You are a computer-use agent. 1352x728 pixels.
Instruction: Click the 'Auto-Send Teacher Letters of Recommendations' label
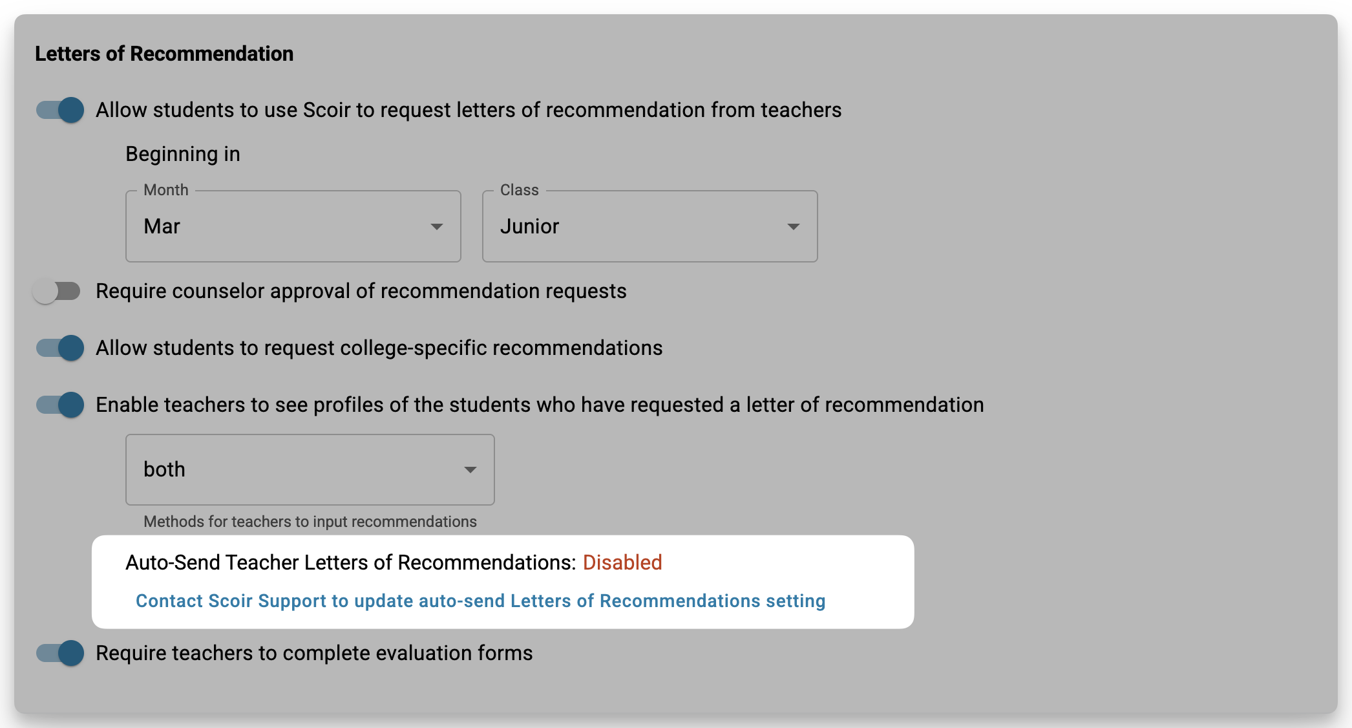click(351, 562)
